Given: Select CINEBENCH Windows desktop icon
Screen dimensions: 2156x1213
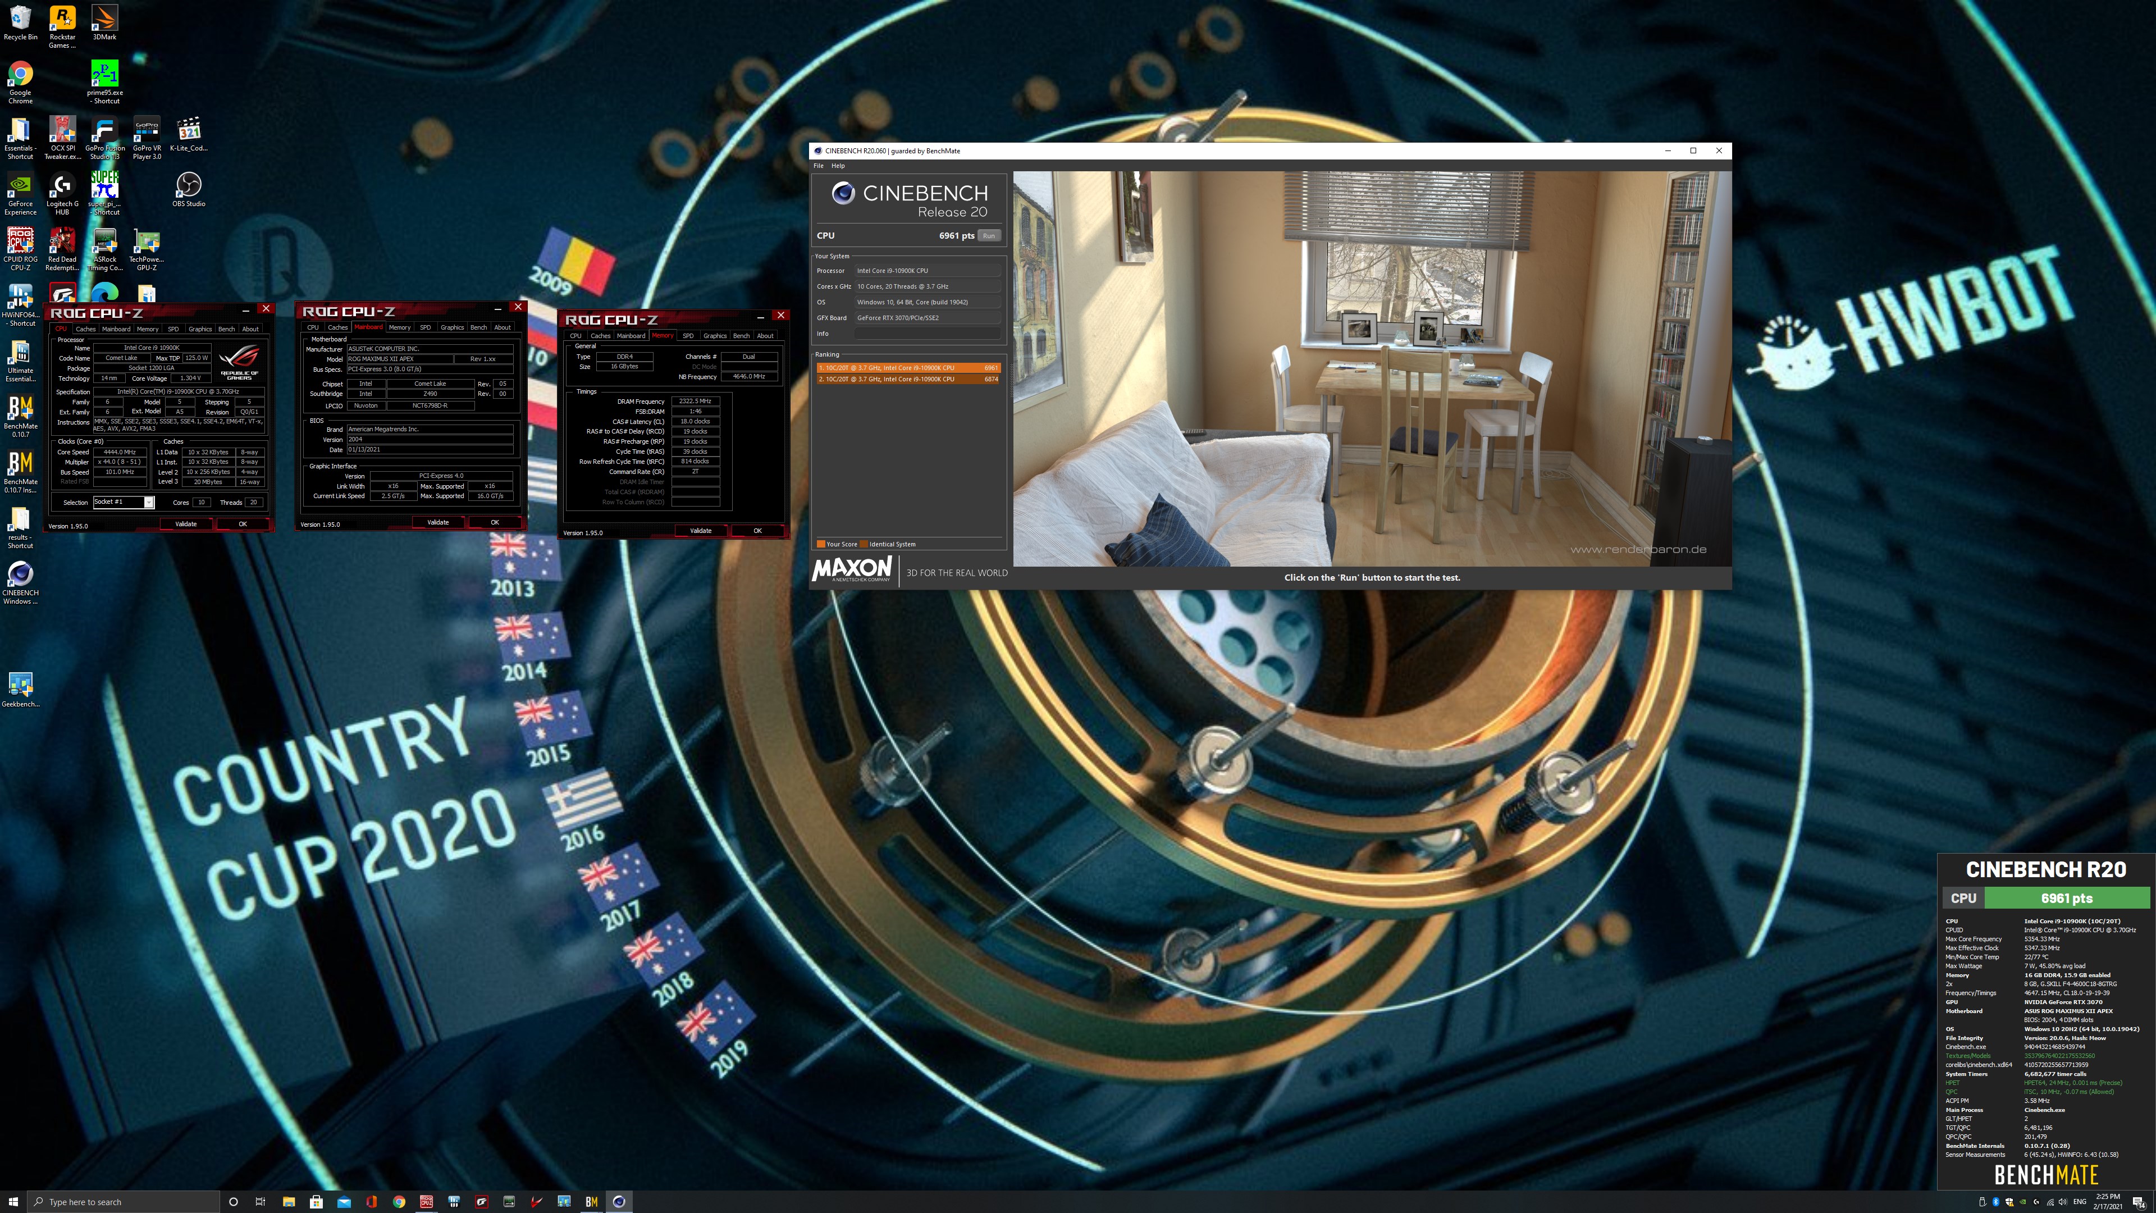Looking at the screenshot, I should pos(20,583).
